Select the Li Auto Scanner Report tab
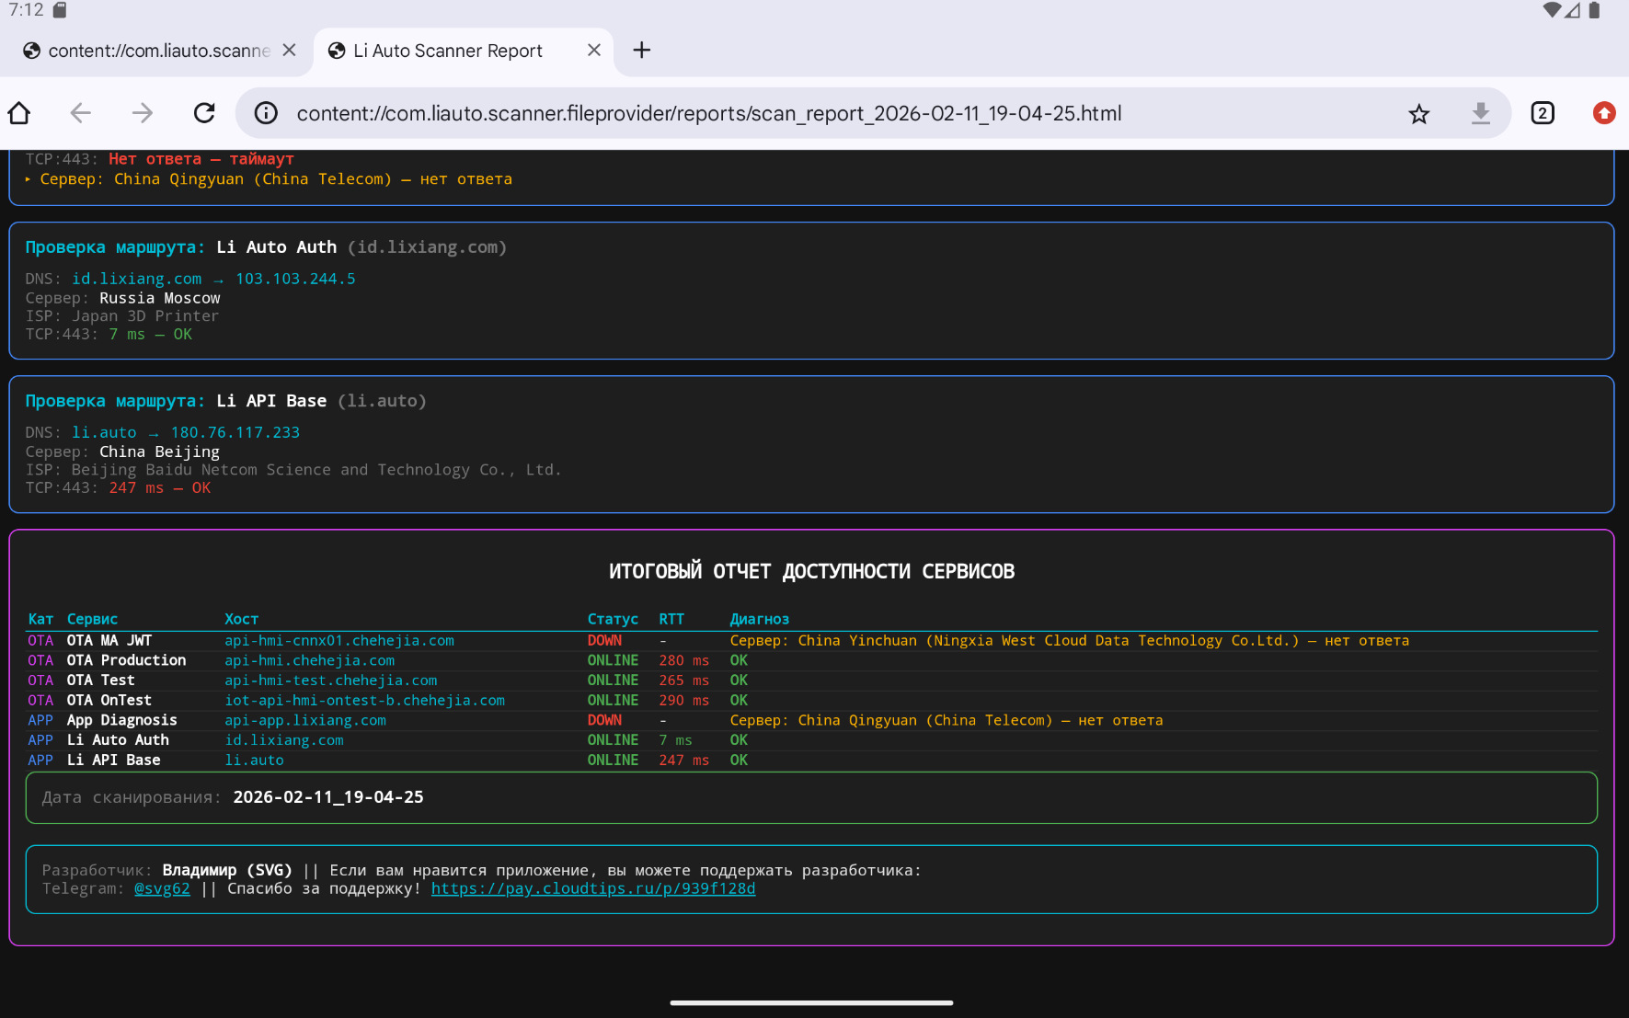Viewport: 1629px width, 1018px height. click(448, 51)
